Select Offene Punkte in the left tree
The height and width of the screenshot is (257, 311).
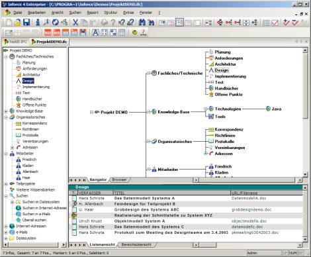coord(34,105)
